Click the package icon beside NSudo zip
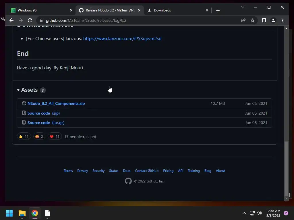The image size is (294, 220). (24, 103)
